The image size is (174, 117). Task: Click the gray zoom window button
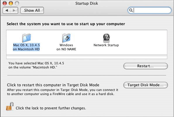pyautogui.click(x=17, y=3)
